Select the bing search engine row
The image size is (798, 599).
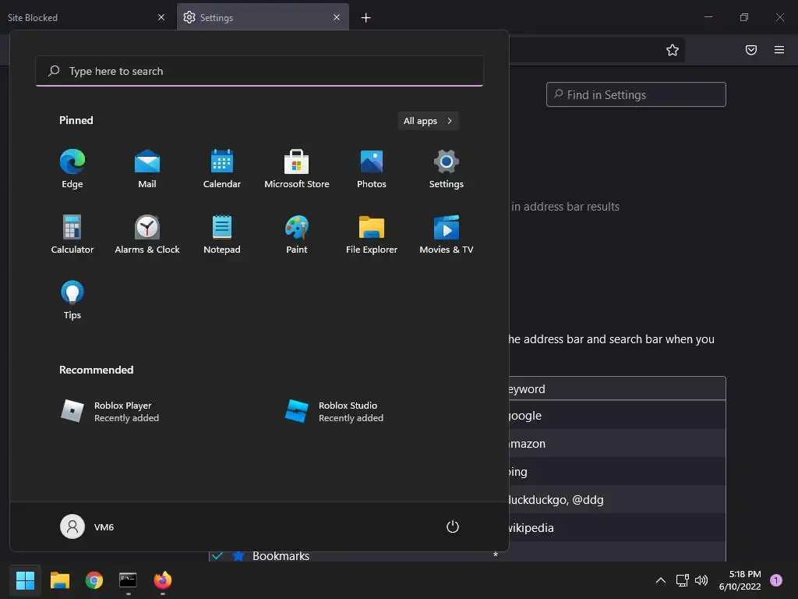pyautogui.click(x=617, y=472)
